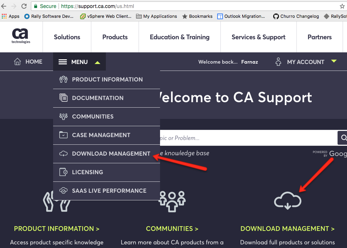Open the Solutions navigation menu
The width and height of the screenshot is (347, 248).
67,37
